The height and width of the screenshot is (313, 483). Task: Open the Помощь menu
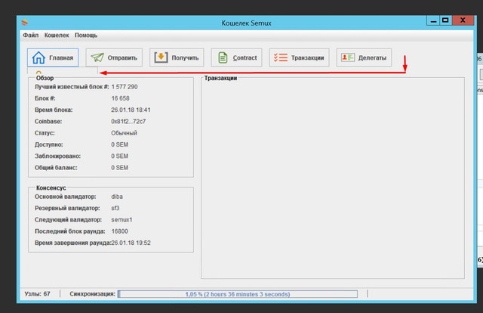[x=86, y=36]
